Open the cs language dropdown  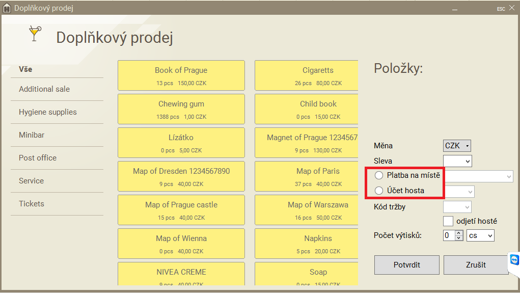click(480, 235)
